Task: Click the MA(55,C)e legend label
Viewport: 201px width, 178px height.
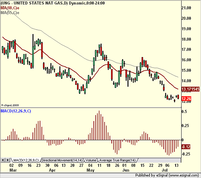Action: 10,13
